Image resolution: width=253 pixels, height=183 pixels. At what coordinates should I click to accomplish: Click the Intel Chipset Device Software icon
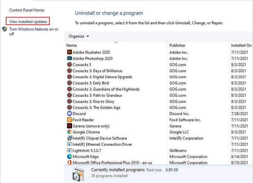[x=69, y=138]
